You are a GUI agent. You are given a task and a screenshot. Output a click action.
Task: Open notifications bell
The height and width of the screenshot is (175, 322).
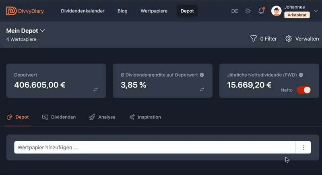261,11
